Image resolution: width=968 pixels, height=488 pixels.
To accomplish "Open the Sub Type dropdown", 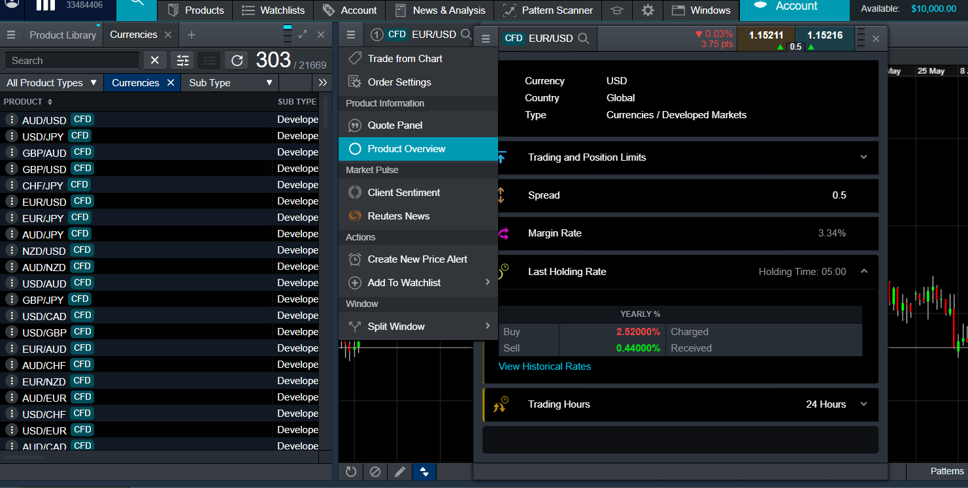I will (230, 83).
